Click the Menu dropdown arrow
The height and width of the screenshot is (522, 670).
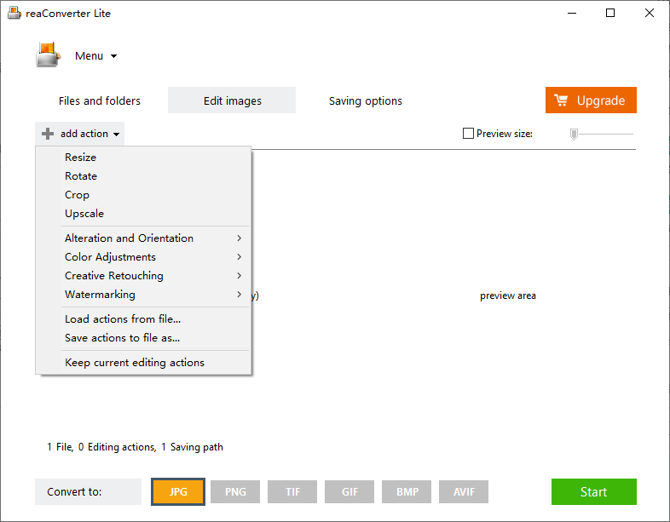point(113,56)
